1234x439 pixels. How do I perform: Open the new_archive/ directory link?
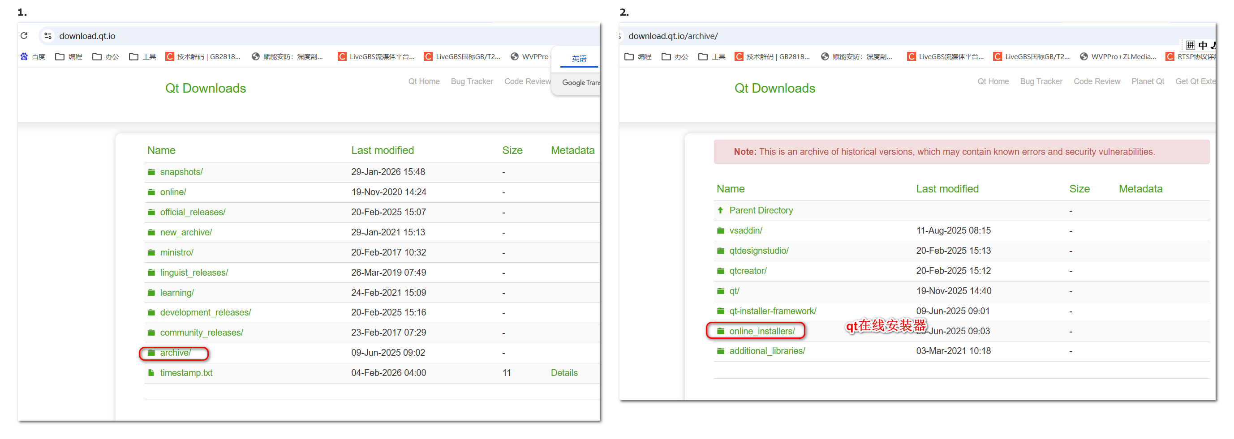point(186,232)
